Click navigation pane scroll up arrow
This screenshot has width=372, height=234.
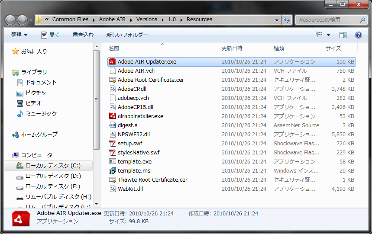click(96, 46)
